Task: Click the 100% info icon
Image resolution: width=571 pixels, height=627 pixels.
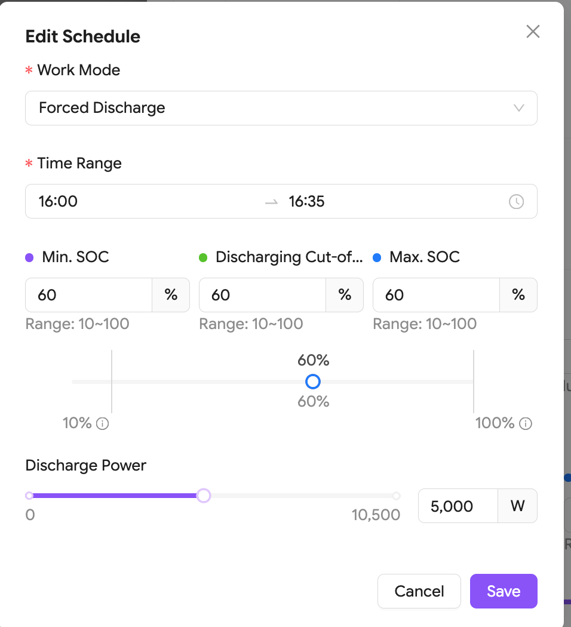Action: coord(526,423)
